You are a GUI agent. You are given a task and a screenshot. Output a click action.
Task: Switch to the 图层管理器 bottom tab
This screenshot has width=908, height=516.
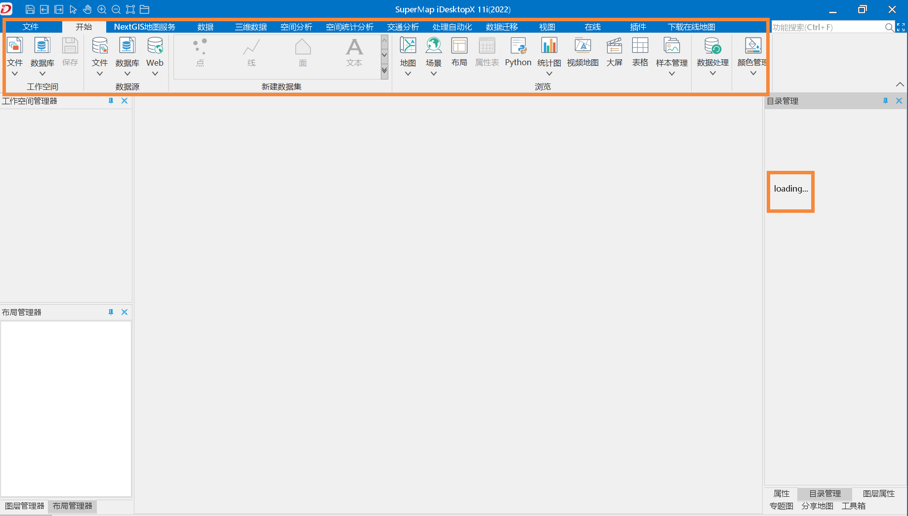(25, 506)
